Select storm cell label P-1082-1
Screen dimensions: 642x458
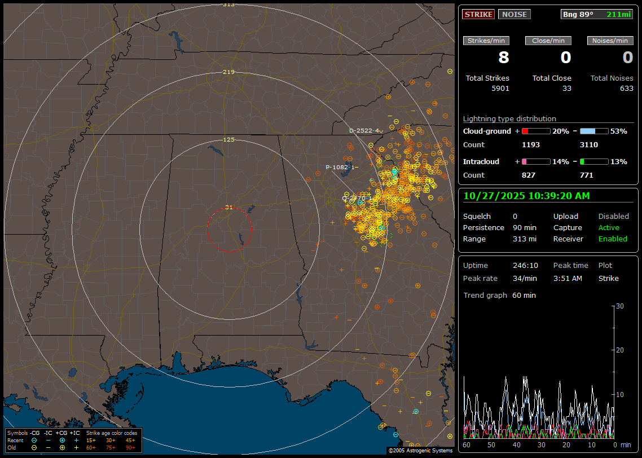click(340, 167)
